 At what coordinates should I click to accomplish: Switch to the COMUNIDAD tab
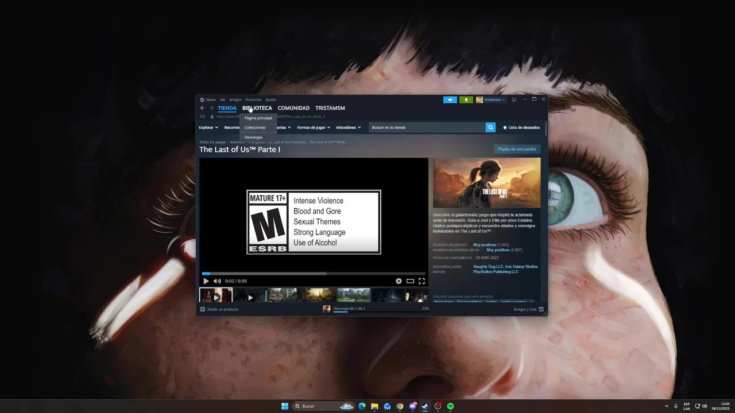coord(293,108)
